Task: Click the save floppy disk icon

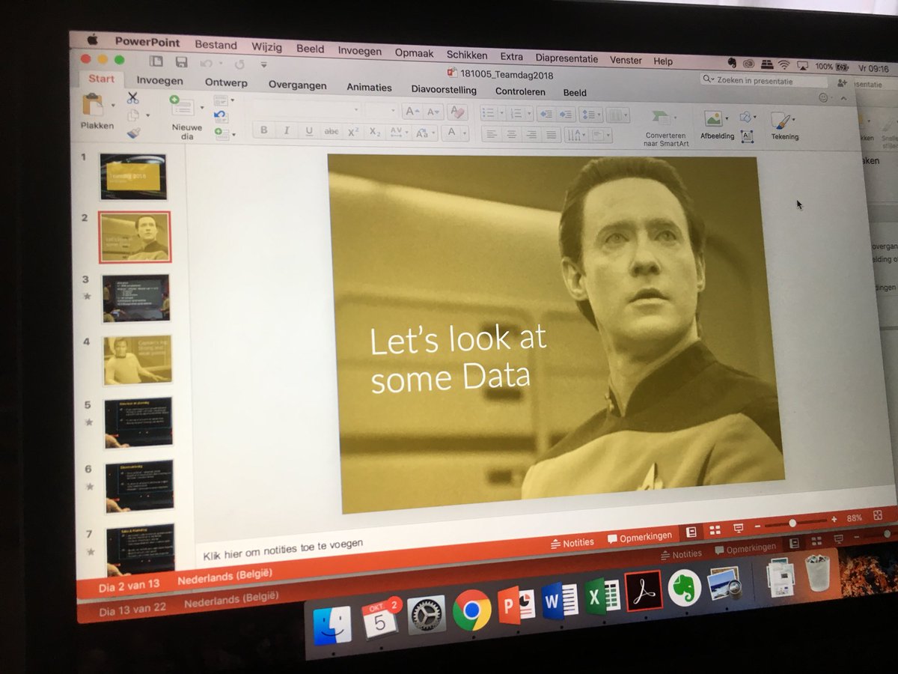Action: pyautogui.click(x=181, y=63)
